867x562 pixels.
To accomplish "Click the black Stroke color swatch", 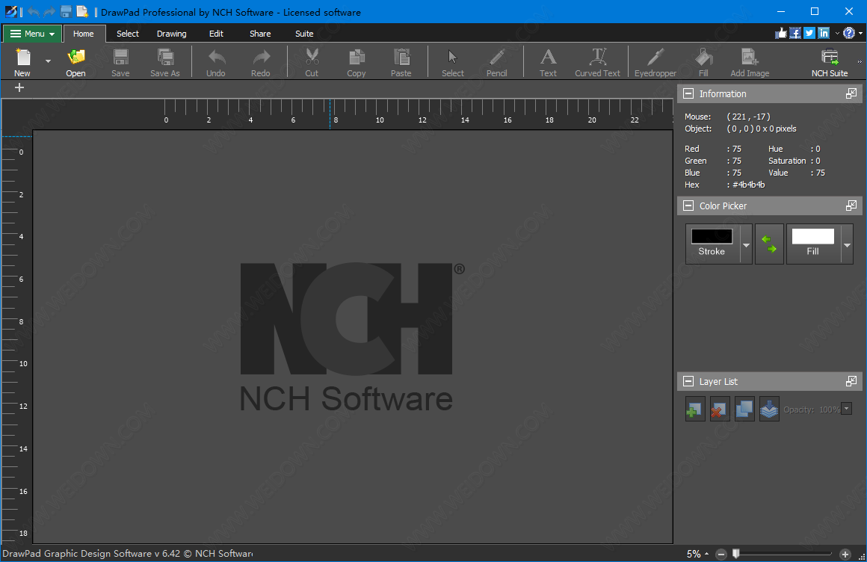I will click(712, 236).
